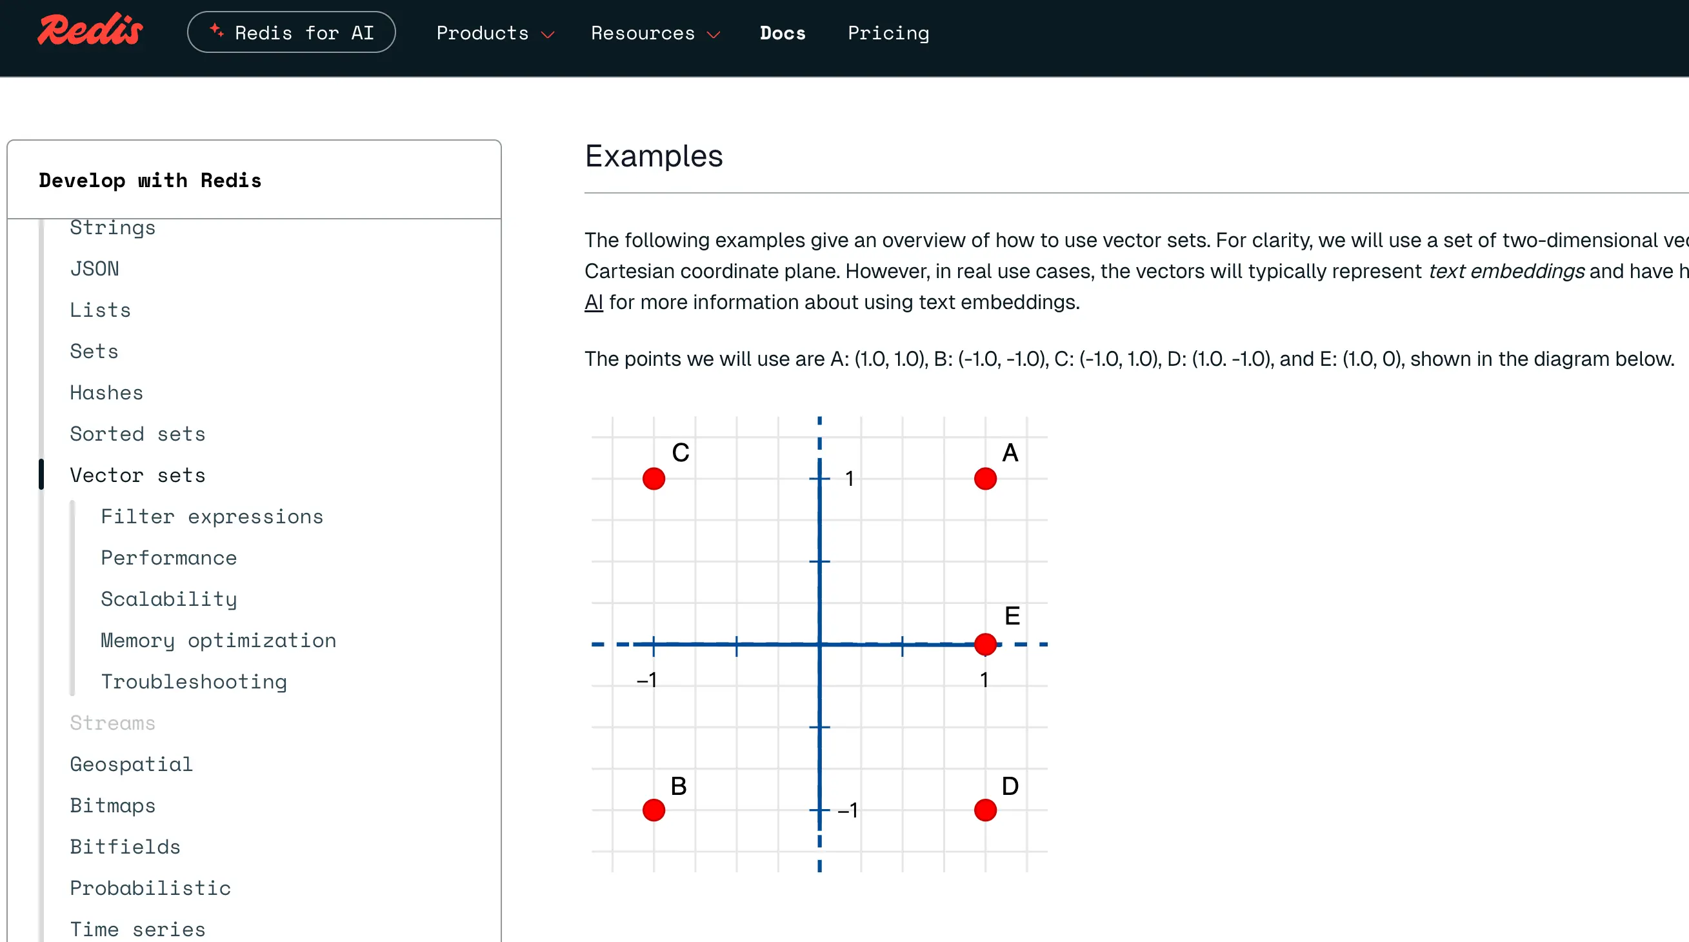Click the Redis for AI button
1689x942 pixels.
(291, 32)
